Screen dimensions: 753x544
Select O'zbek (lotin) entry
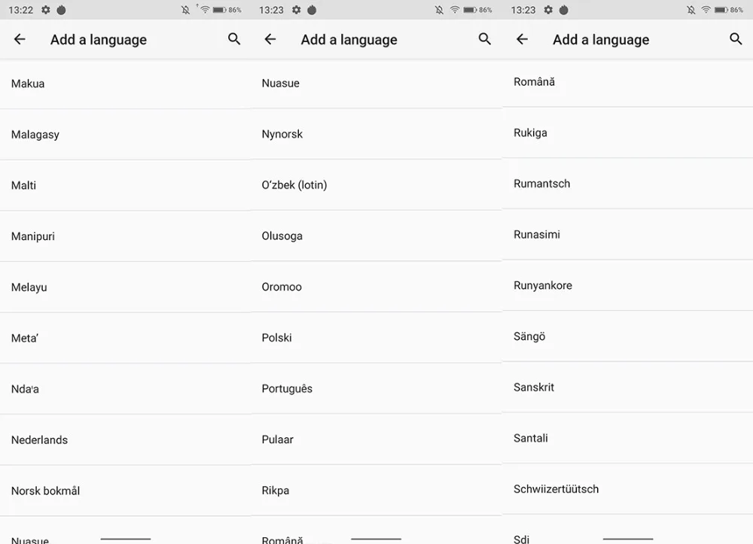[376, 184]
